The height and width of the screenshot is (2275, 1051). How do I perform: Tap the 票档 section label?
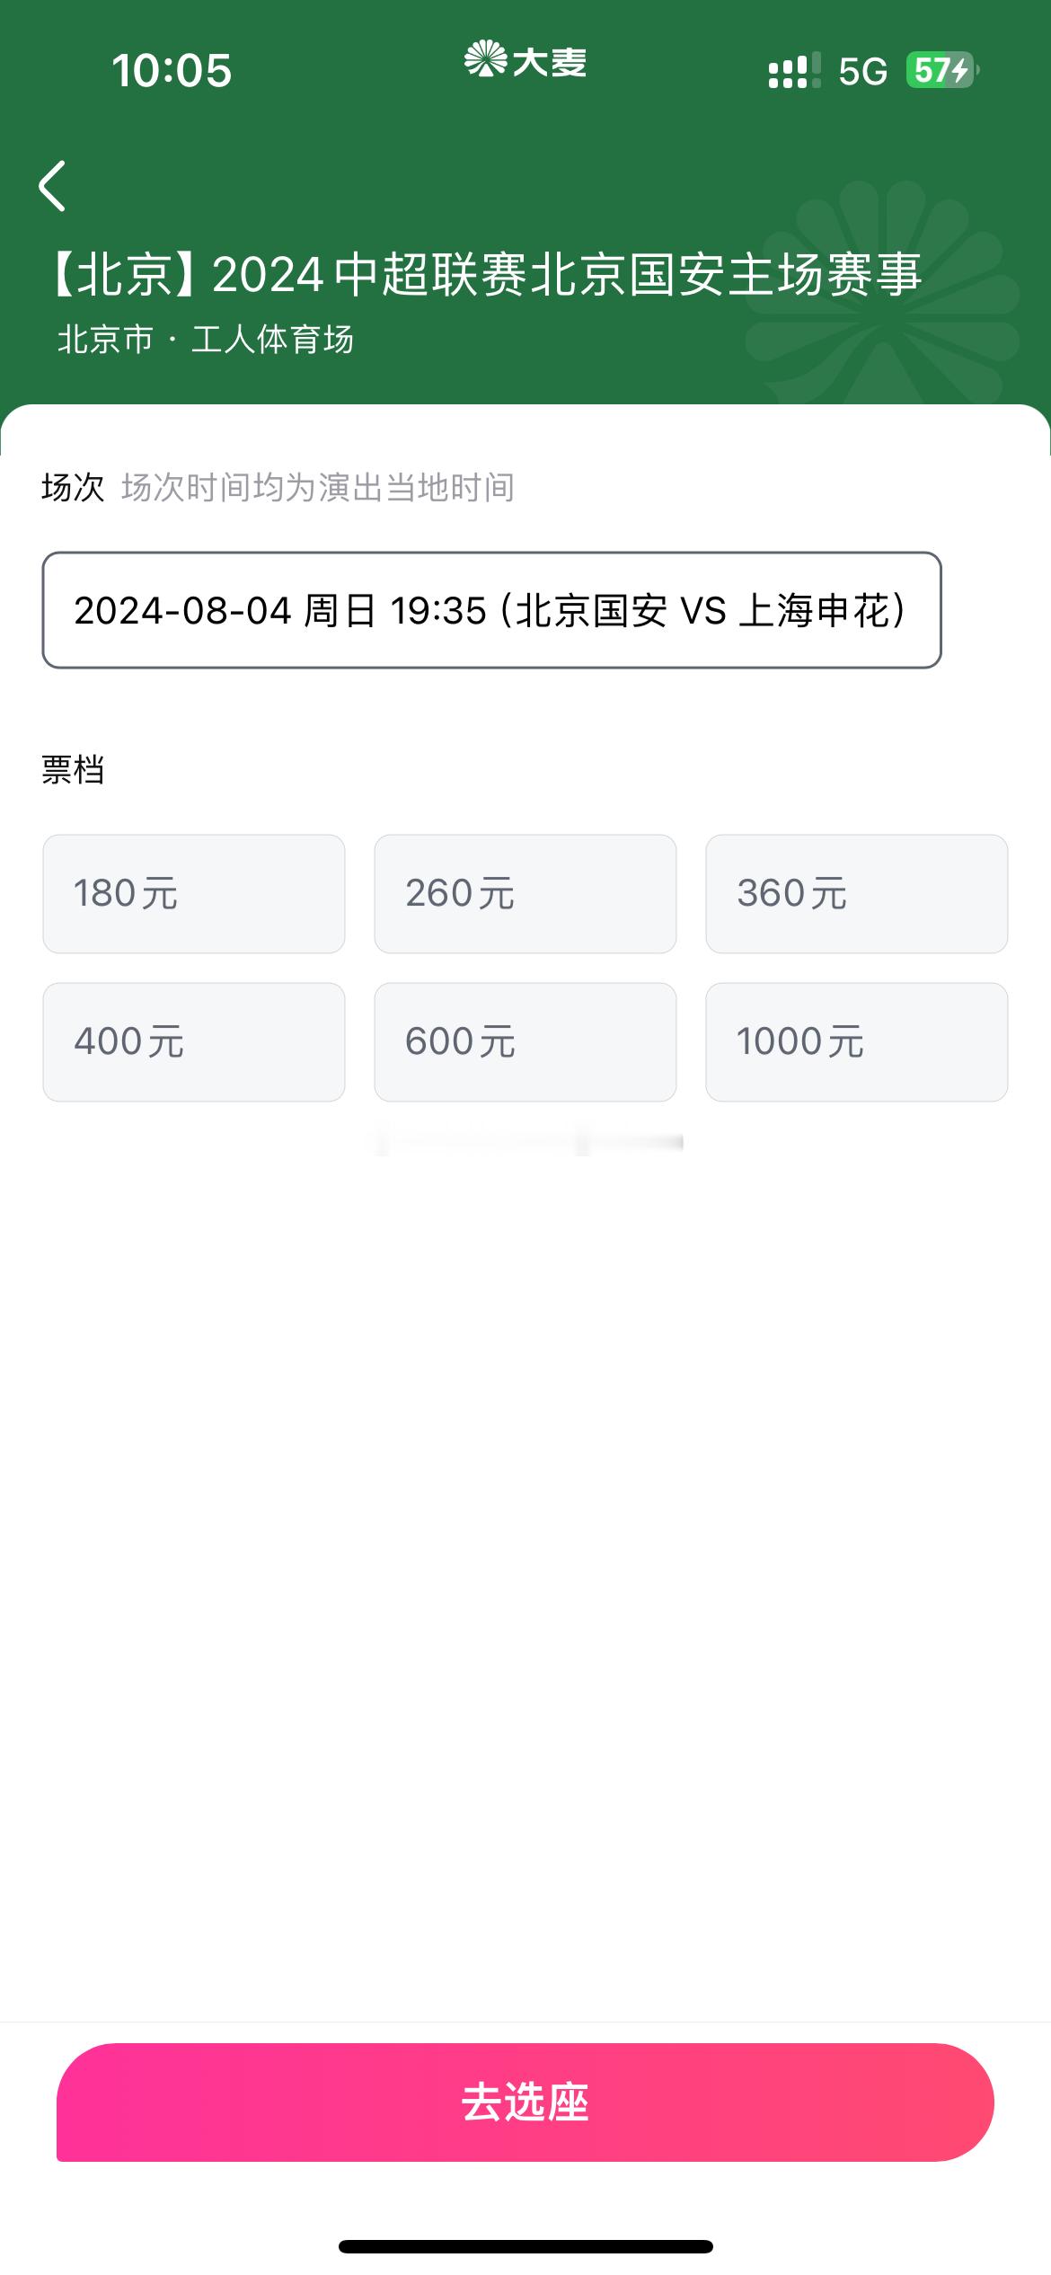coord(73,770)
